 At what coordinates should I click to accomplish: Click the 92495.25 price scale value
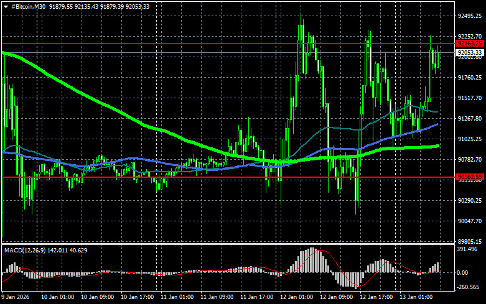coord(470,16)
